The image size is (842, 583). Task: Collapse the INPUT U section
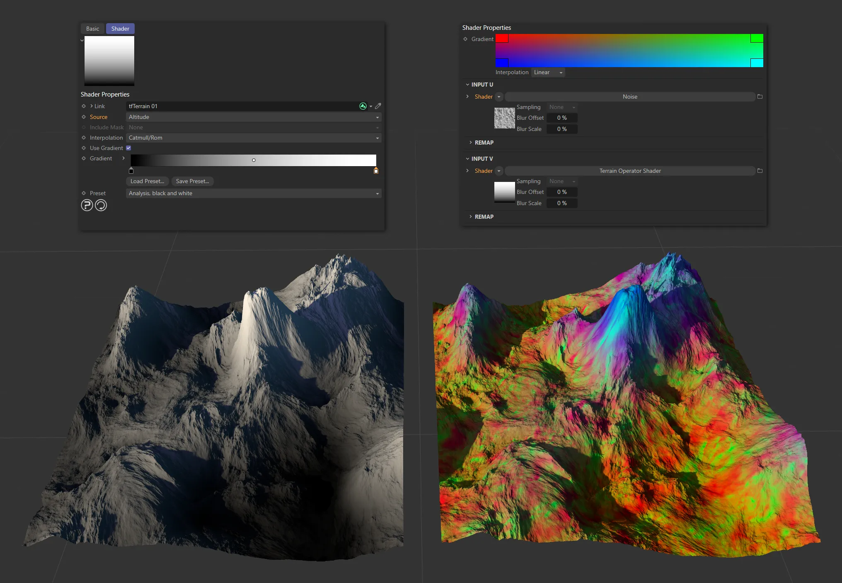coord(468,84)
